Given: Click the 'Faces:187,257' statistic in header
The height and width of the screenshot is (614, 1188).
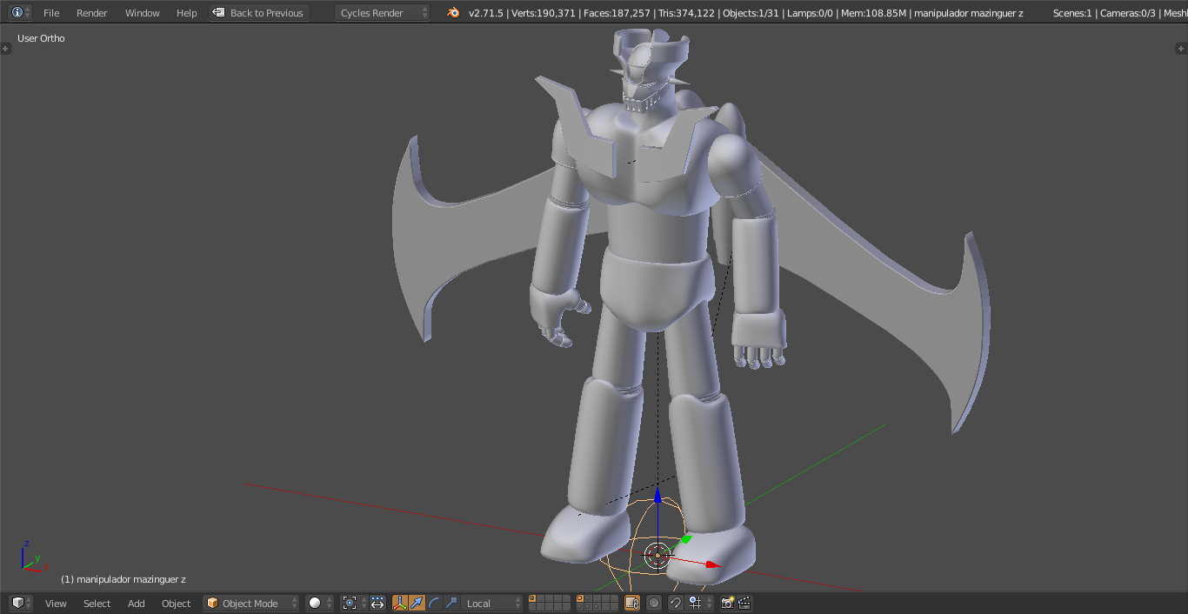Looking at the screenshot, I should coord(617,13).
